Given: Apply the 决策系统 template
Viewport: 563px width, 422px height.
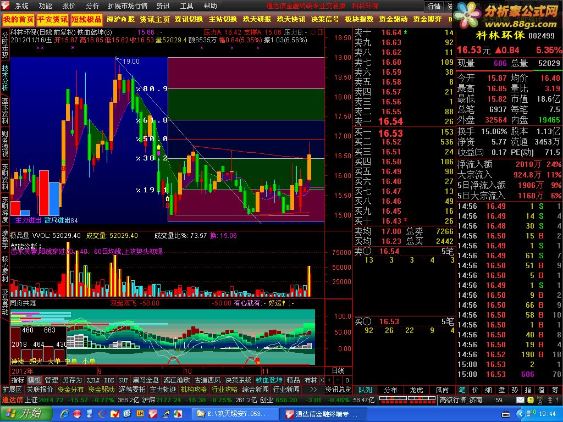Looking at the screenshot, I should tap(239, 380).
